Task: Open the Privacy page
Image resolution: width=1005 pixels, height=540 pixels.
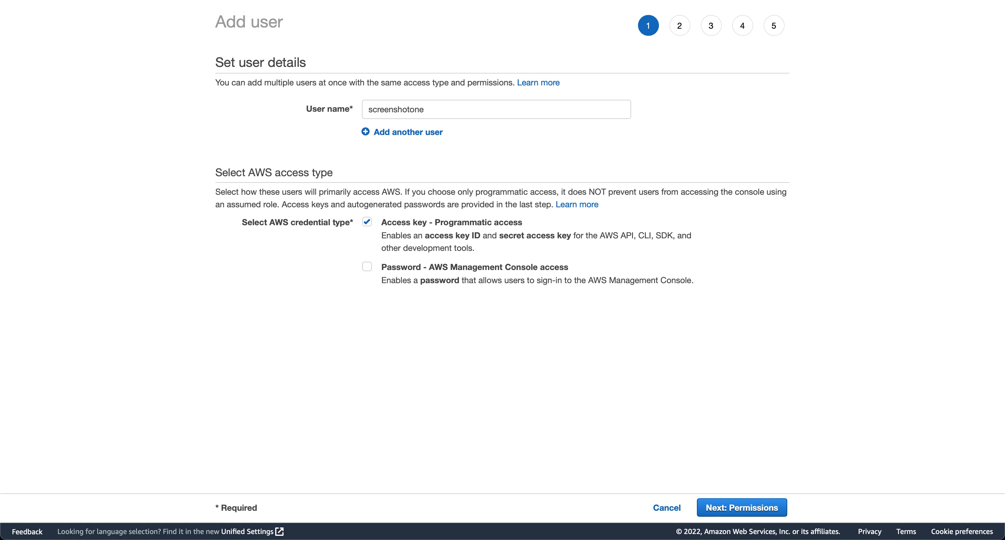Action: (869, 531)
